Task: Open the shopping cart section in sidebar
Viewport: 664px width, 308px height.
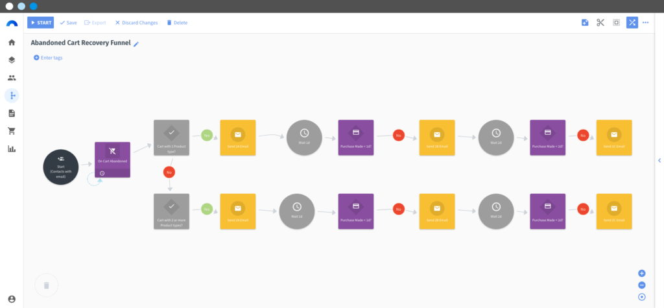Action: tap(12, 131)
